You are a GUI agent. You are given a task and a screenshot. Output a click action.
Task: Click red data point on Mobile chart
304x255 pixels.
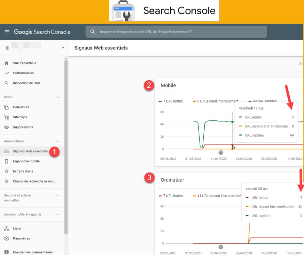(232, 144)
